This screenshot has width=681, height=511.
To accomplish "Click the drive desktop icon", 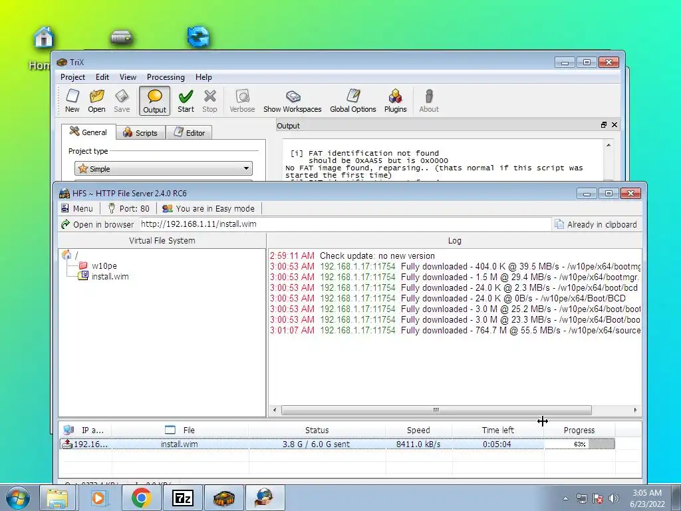I will point(121,37).
